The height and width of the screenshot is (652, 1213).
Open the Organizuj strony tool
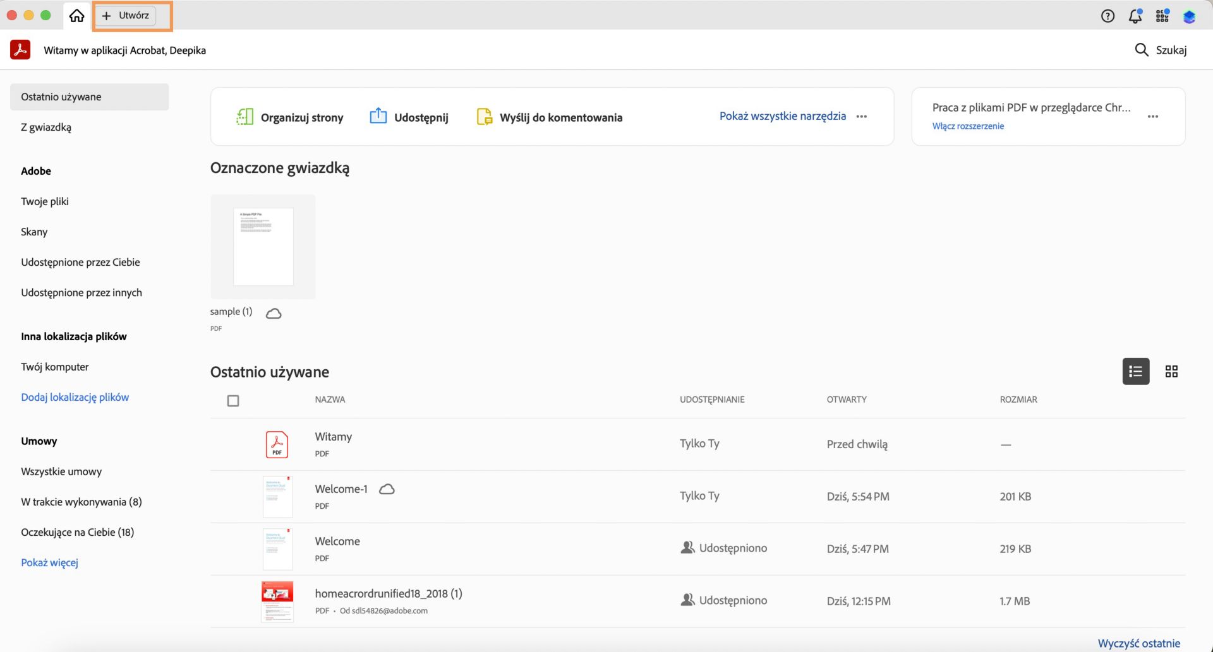tap(289, 117)
